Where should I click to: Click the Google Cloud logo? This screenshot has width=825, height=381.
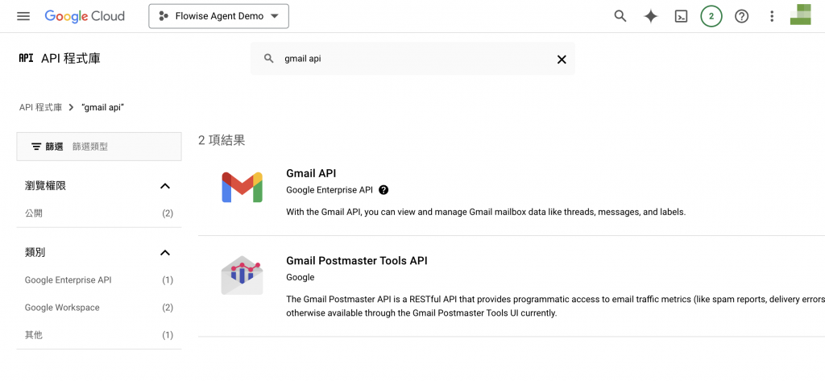85,16
